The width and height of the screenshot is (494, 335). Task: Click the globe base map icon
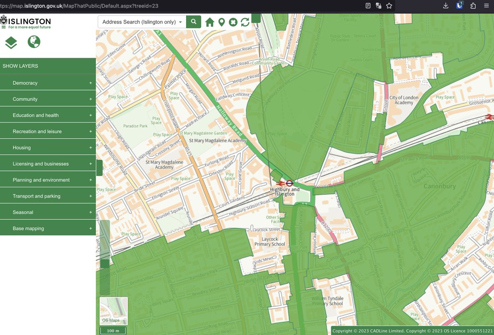click(34, 42)
